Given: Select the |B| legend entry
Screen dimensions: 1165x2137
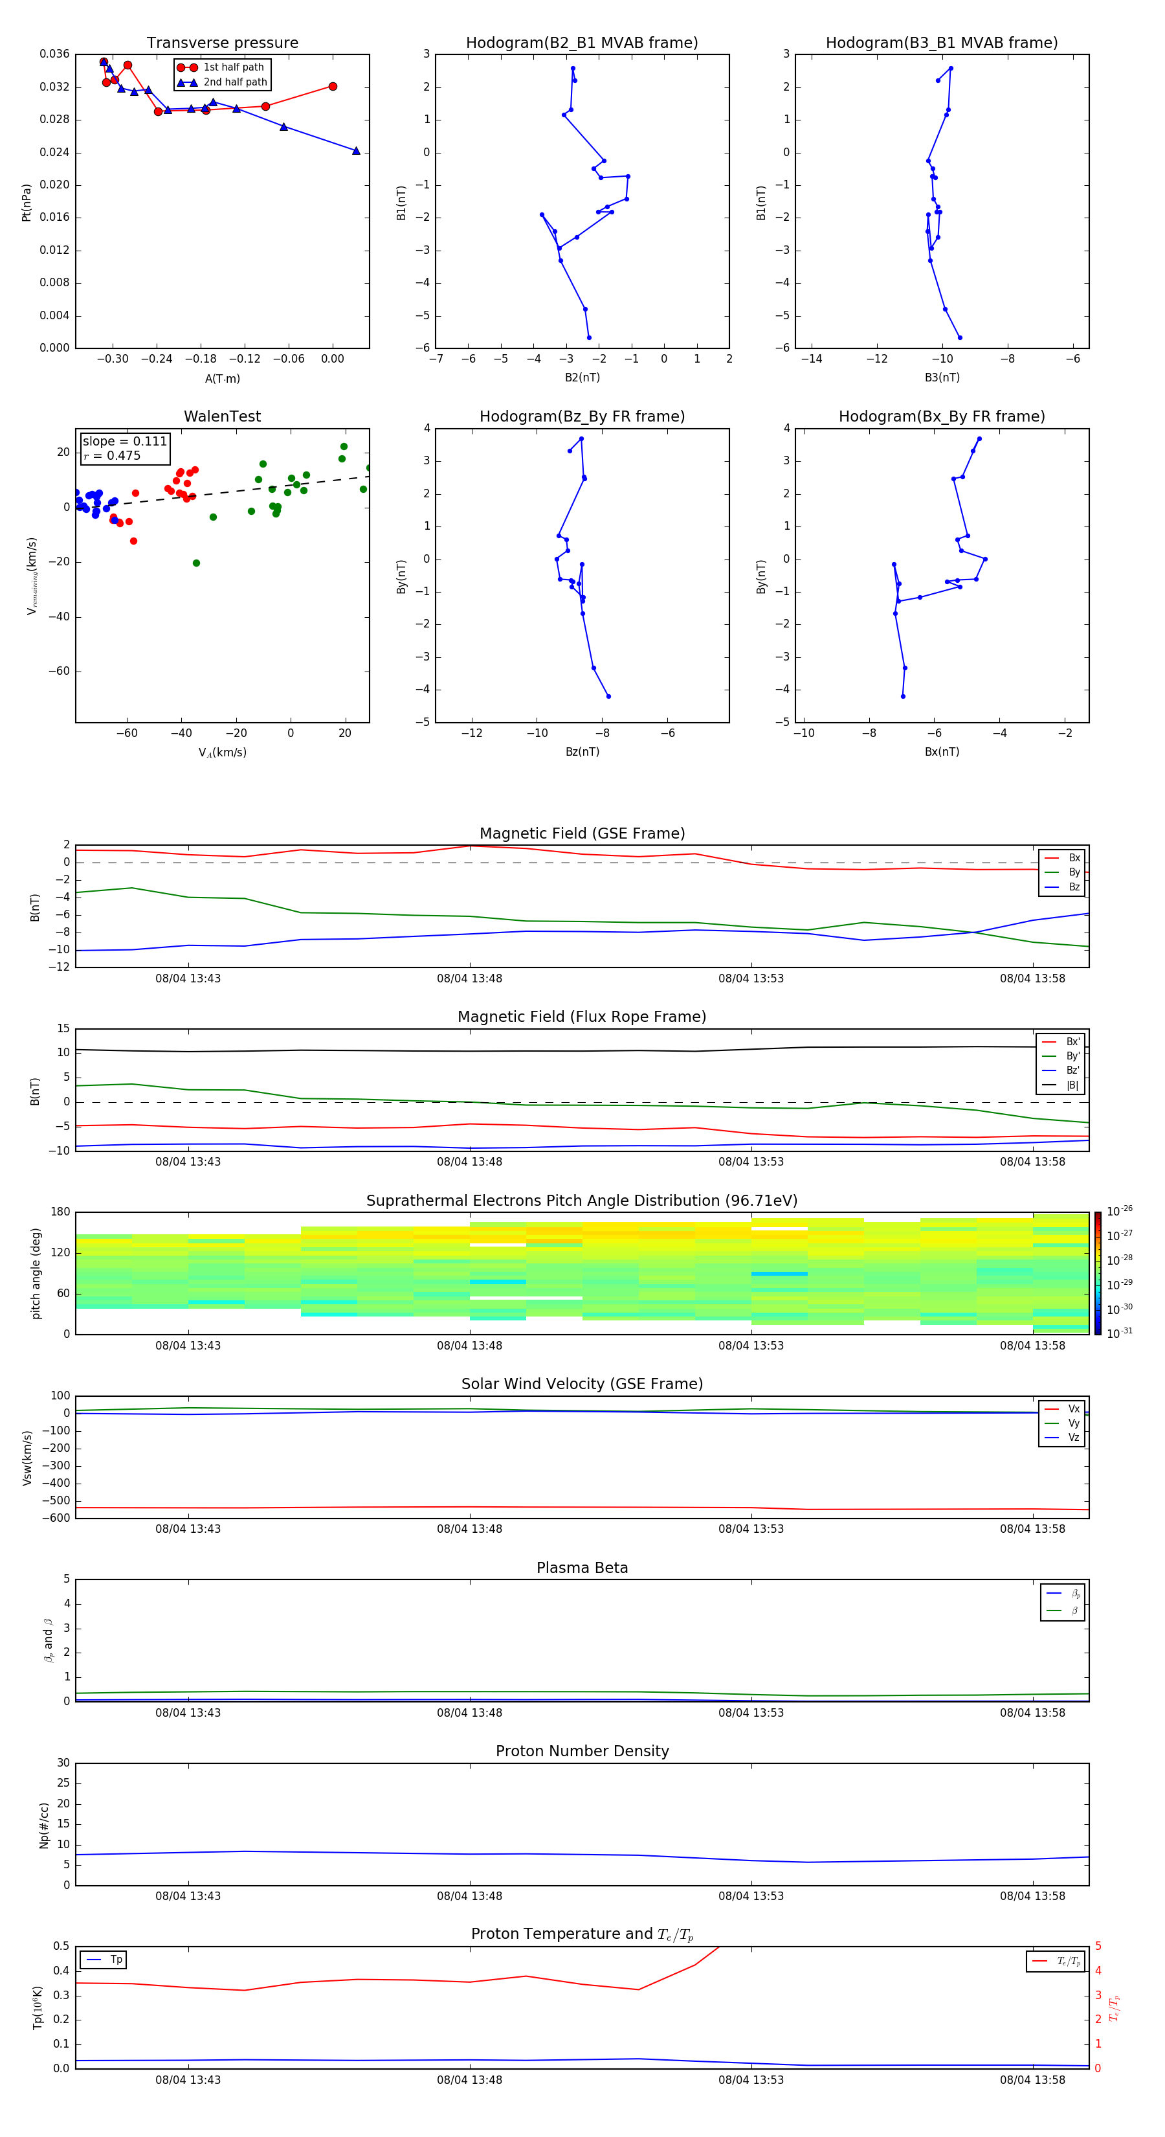Looking at the screenshot, I should click(x=1061, y=1085).
